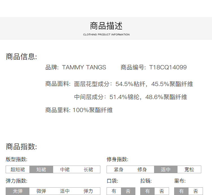Select 超短裙 in the 版型指数 row
This screenshot has height=195, width=212.
[x=18, y=170]
